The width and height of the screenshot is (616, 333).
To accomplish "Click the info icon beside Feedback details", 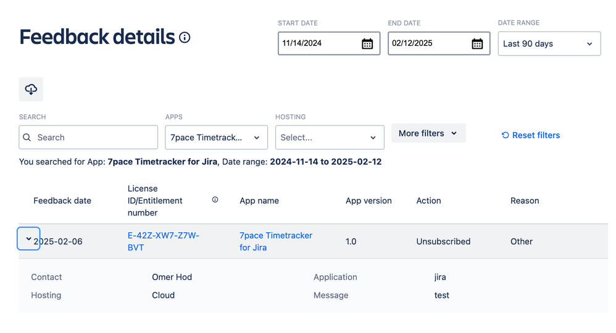I will 185,37.
